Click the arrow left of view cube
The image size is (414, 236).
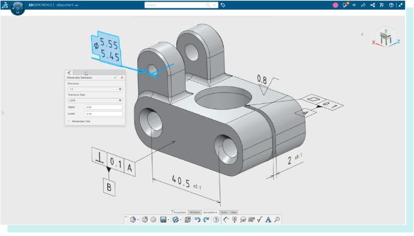362,34
